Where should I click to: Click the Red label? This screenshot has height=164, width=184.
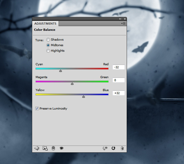(x=106, y=64)
